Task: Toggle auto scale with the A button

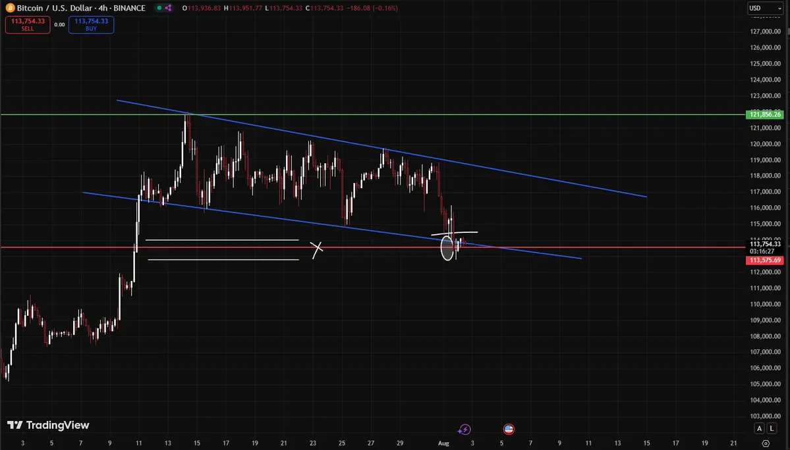Action: (759, 428)
